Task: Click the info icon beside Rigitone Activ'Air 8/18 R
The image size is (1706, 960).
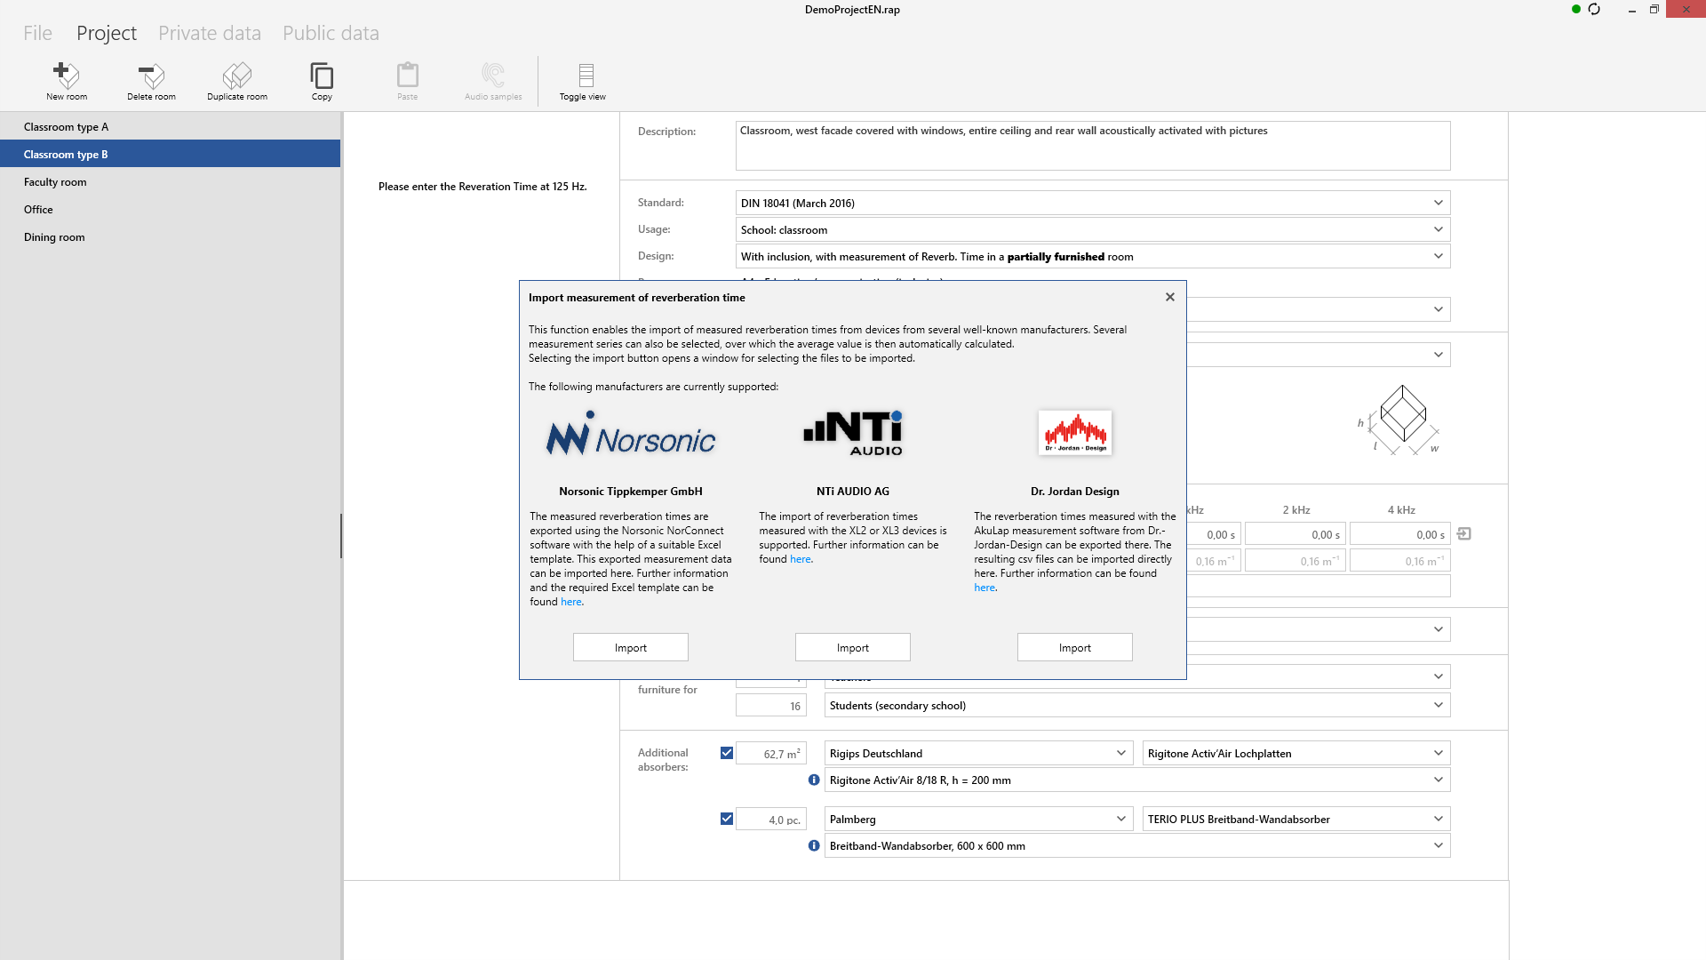Action: pyautogui.click(x=813, y=780)
